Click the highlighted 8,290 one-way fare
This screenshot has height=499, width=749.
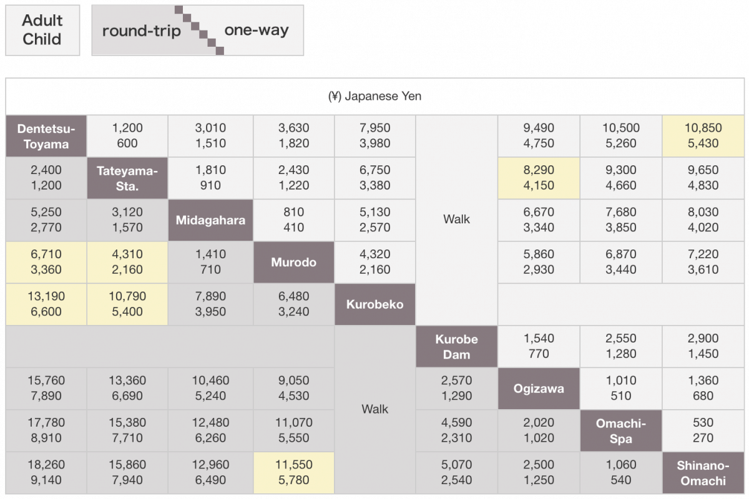click(539, 178)
